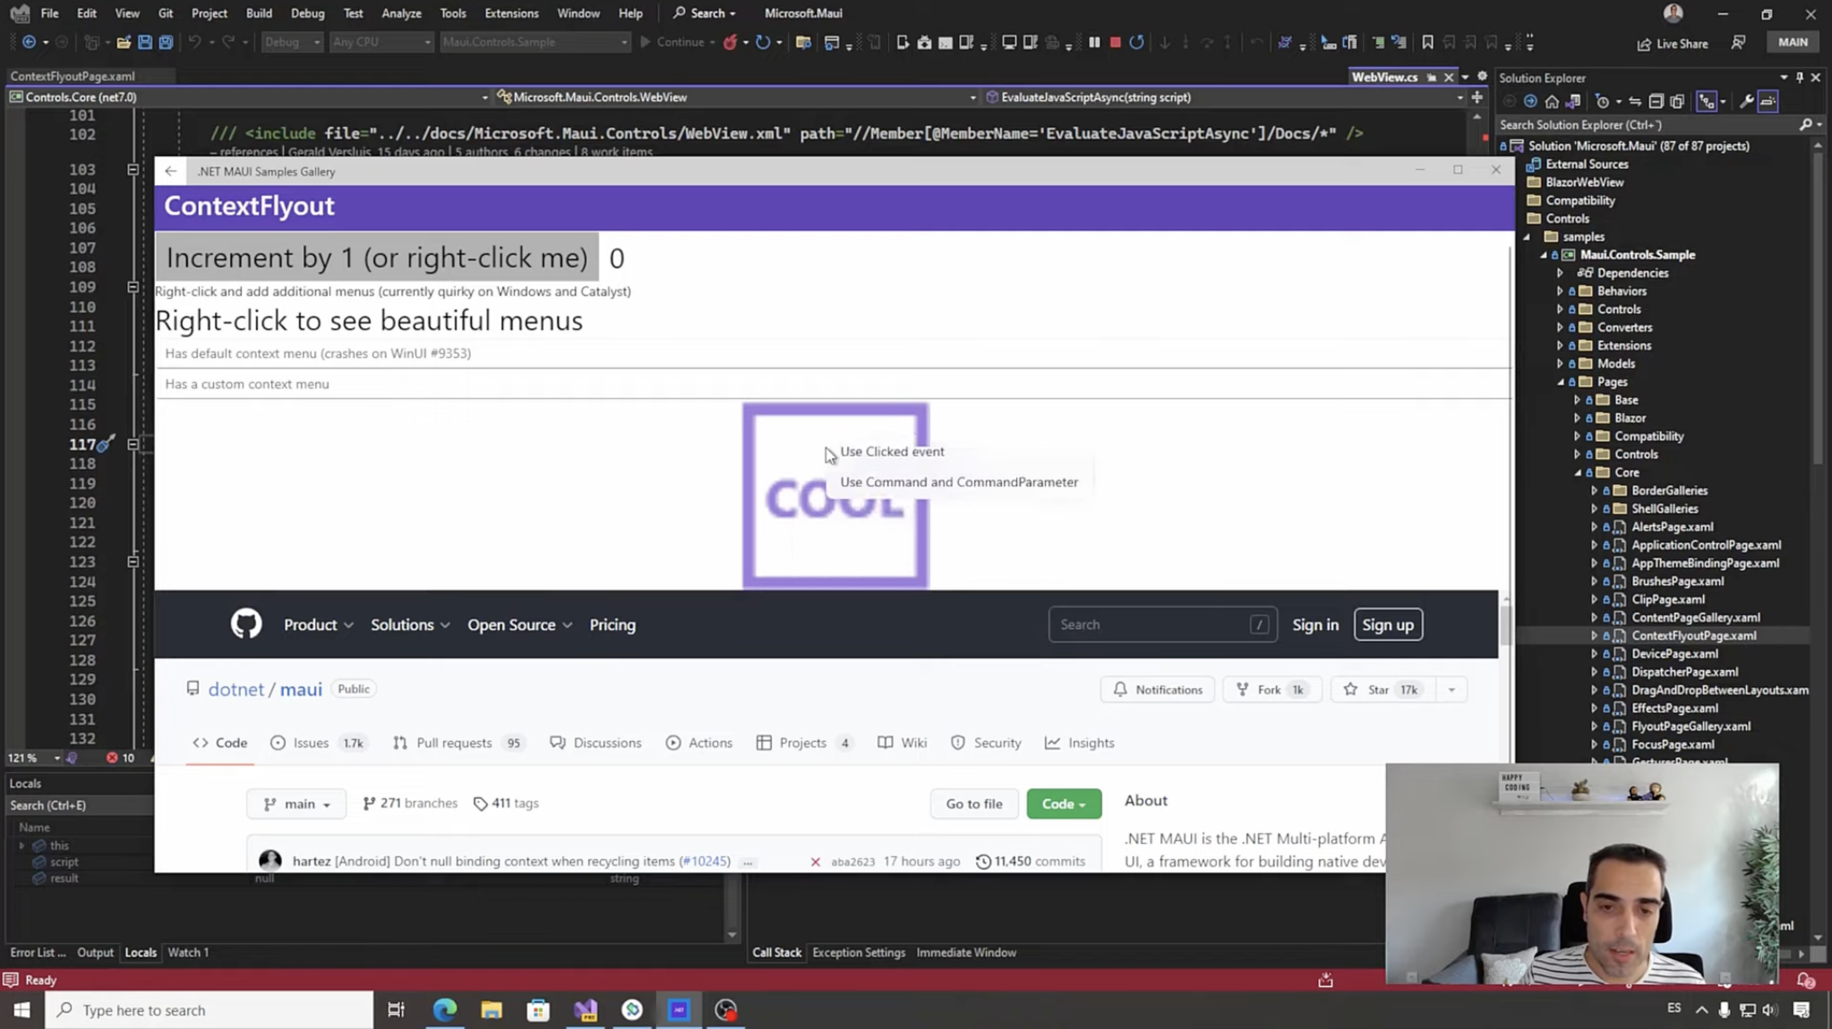
Task: Click Go to file button
Action: click(x=974, y=804)
